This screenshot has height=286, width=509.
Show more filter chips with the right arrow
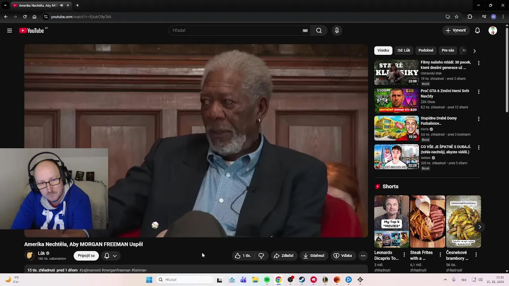point(474,51)
